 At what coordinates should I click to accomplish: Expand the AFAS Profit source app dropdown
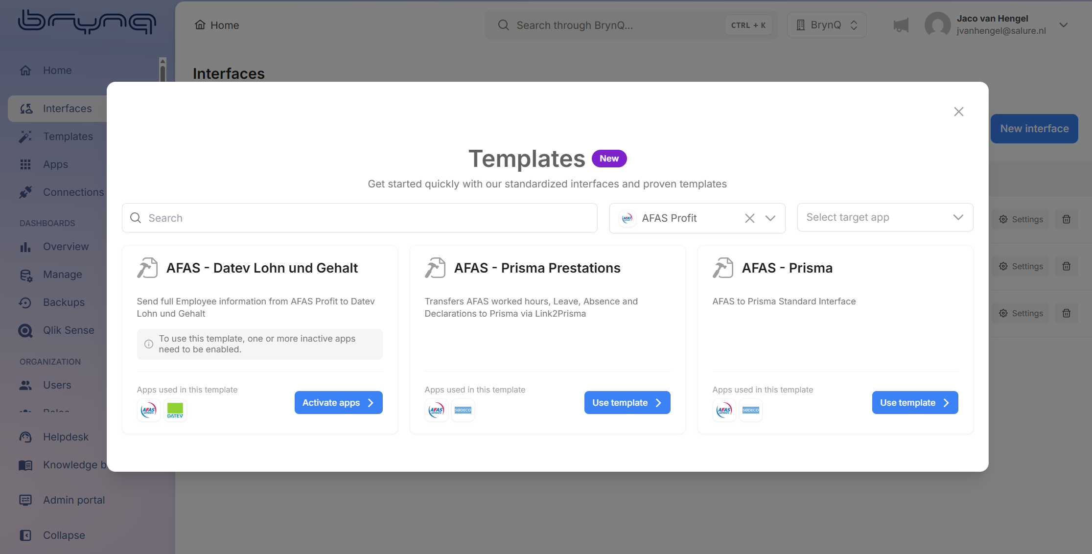[770, 218]
